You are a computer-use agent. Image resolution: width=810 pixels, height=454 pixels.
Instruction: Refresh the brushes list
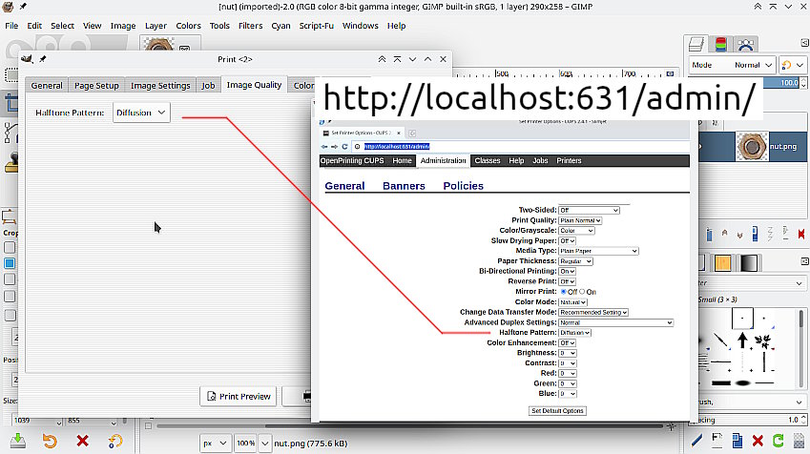point(778,441)
